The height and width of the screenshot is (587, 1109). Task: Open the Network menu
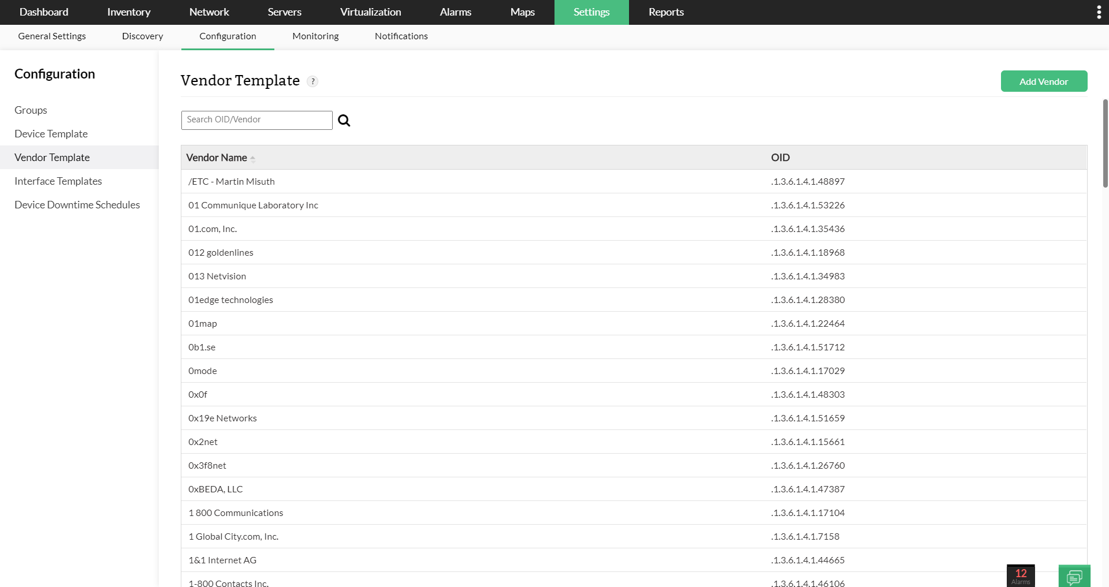(x=209, y=12)
